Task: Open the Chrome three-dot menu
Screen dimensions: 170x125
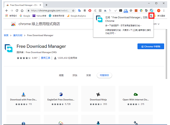Action: pos(164,11)
